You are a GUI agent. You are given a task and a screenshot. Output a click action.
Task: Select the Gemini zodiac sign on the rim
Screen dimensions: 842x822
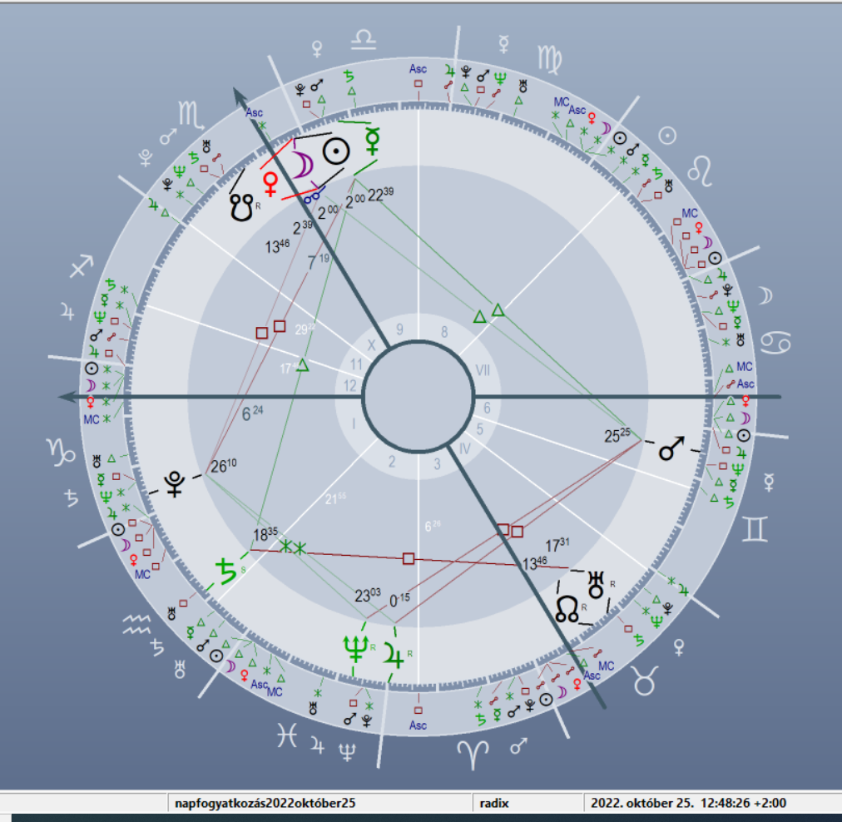(755, 529)
